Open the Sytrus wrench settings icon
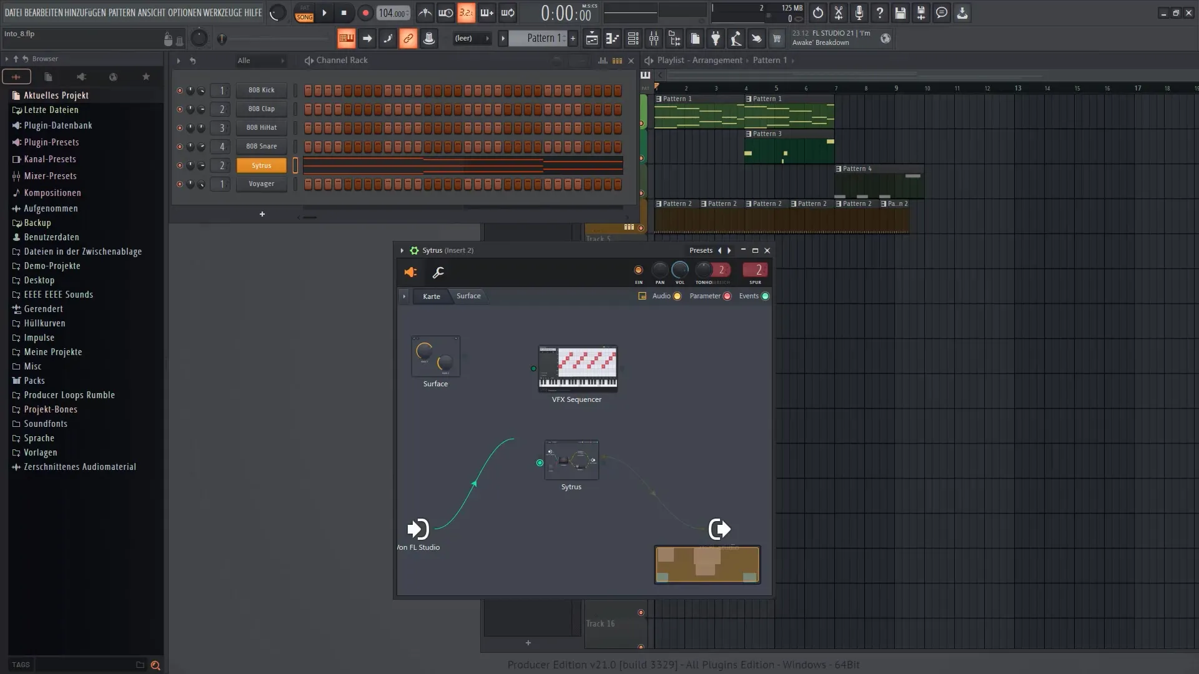The width and height of the screenshot is (1199, 674). [438, 272]
